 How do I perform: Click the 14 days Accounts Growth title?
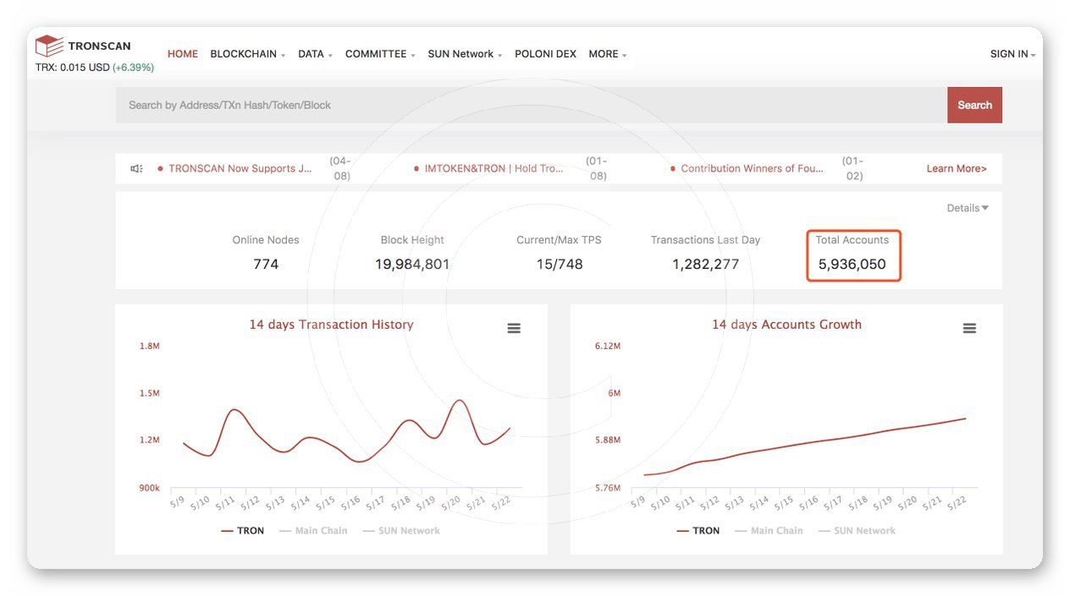point(786,325)
